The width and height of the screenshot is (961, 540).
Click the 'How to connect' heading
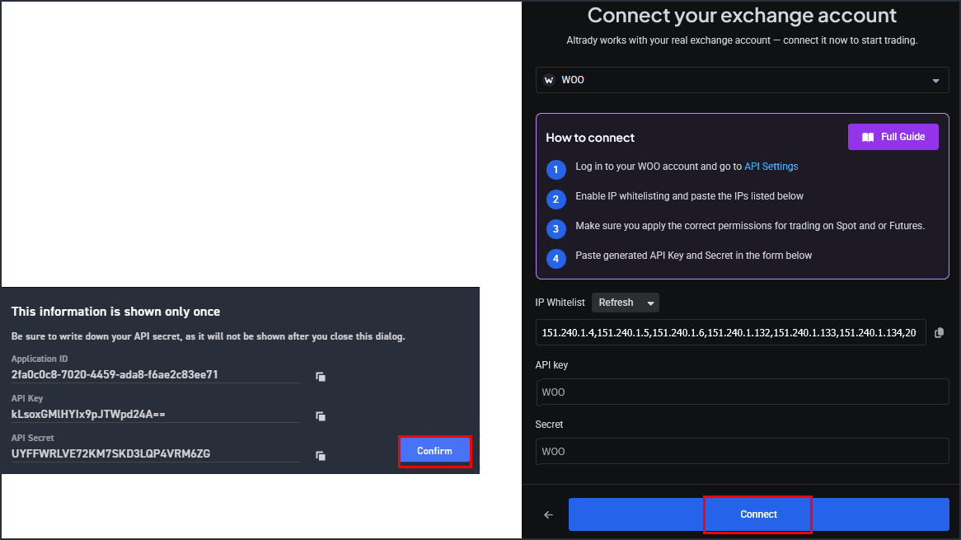click(590, 138)
